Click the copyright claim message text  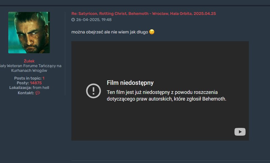coord(166,96)
